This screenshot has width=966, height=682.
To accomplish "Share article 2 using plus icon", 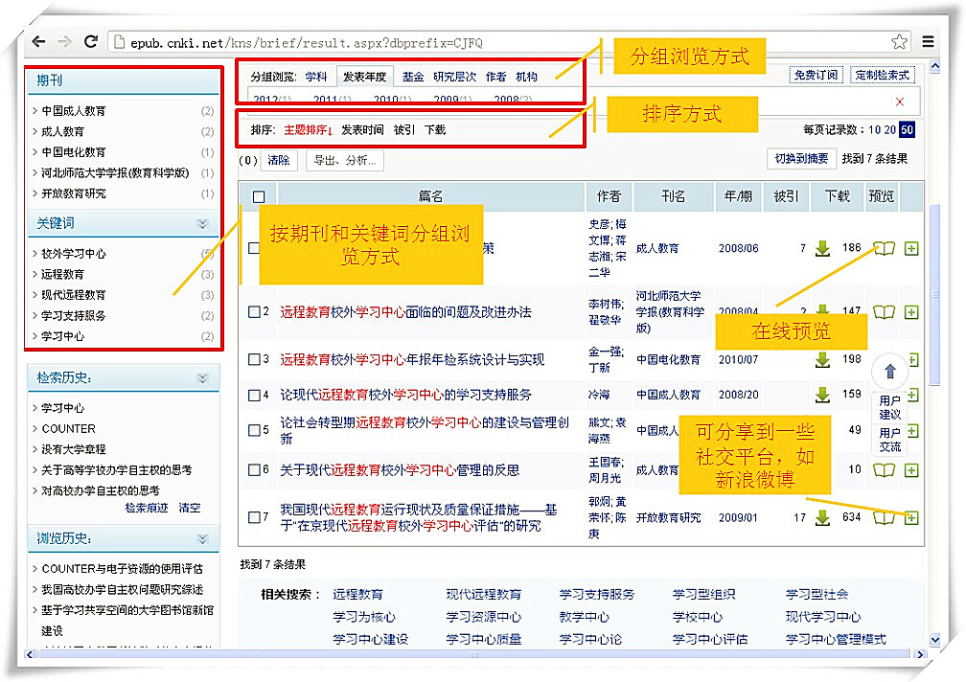I will point(911,312).
